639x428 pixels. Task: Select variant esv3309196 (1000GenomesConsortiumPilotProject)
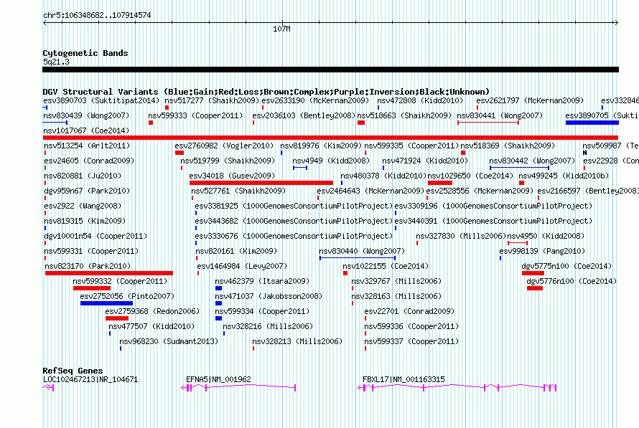(493, 206)
